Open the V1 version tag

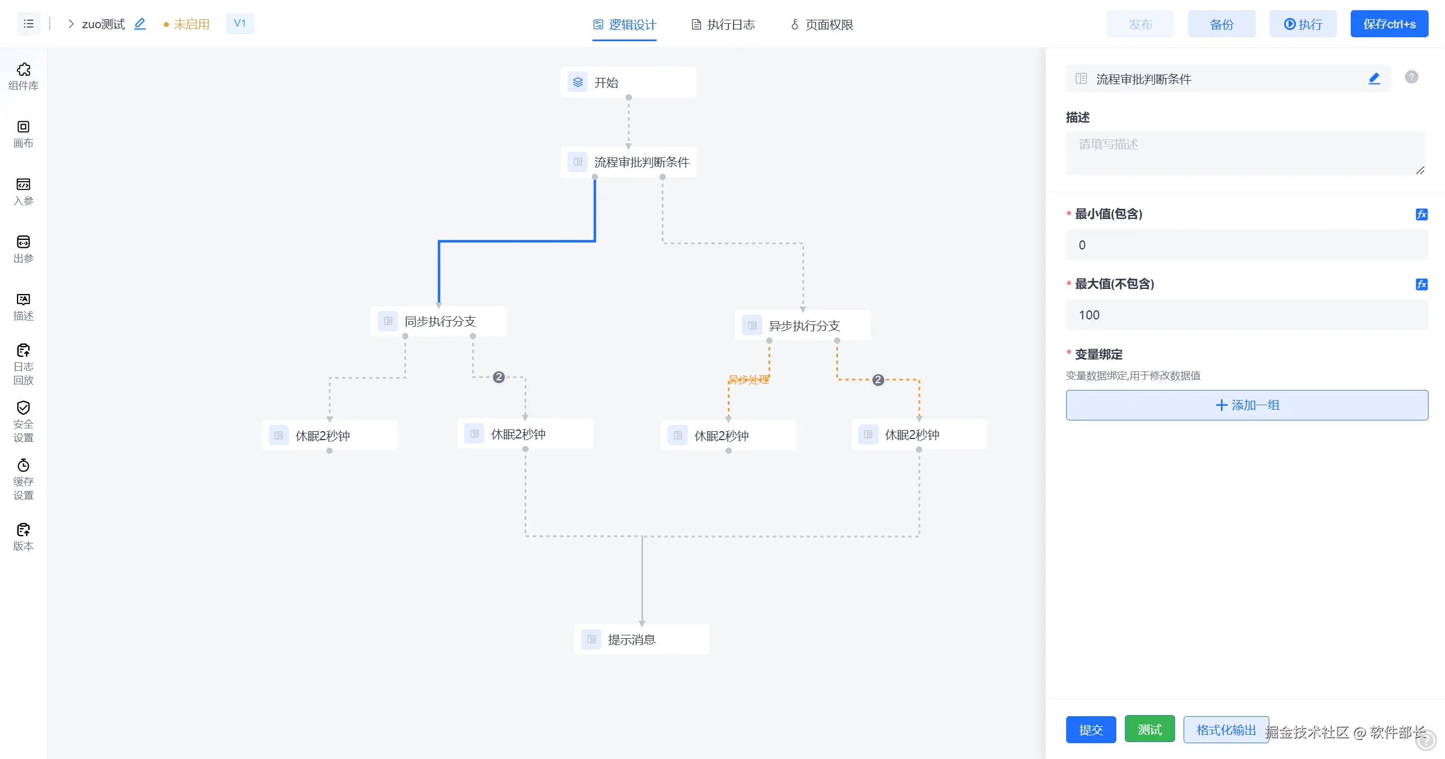click(x=239, y=24)
